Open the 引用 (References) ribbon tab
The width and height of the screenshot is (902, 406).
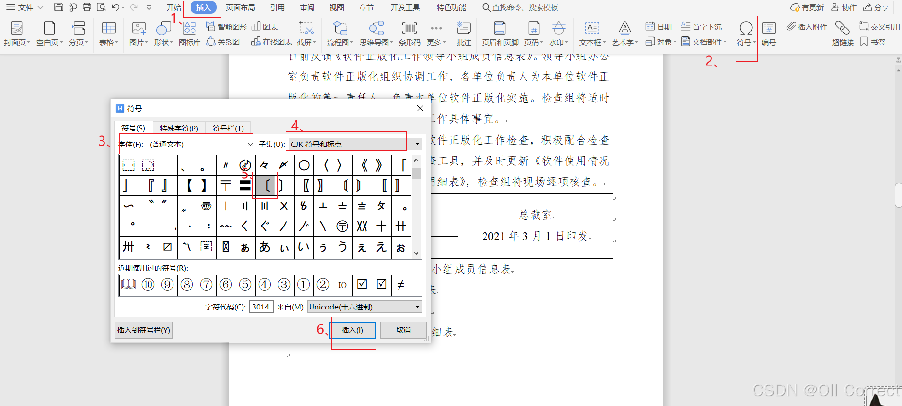(x=278, y=7)
